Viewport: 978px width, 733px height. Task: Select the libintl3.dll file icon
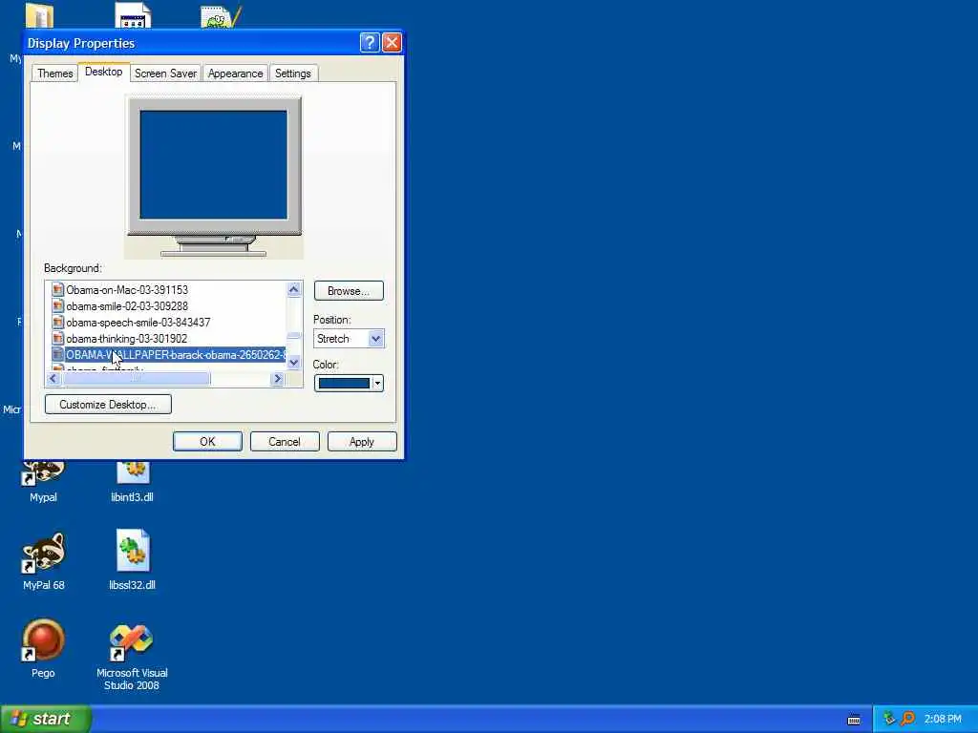pos(133,472)
